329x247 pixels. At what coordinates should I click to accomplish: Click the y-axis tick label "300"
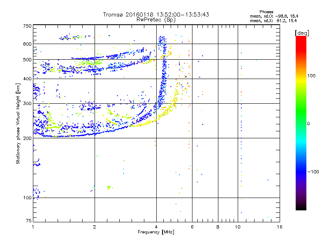27,103
